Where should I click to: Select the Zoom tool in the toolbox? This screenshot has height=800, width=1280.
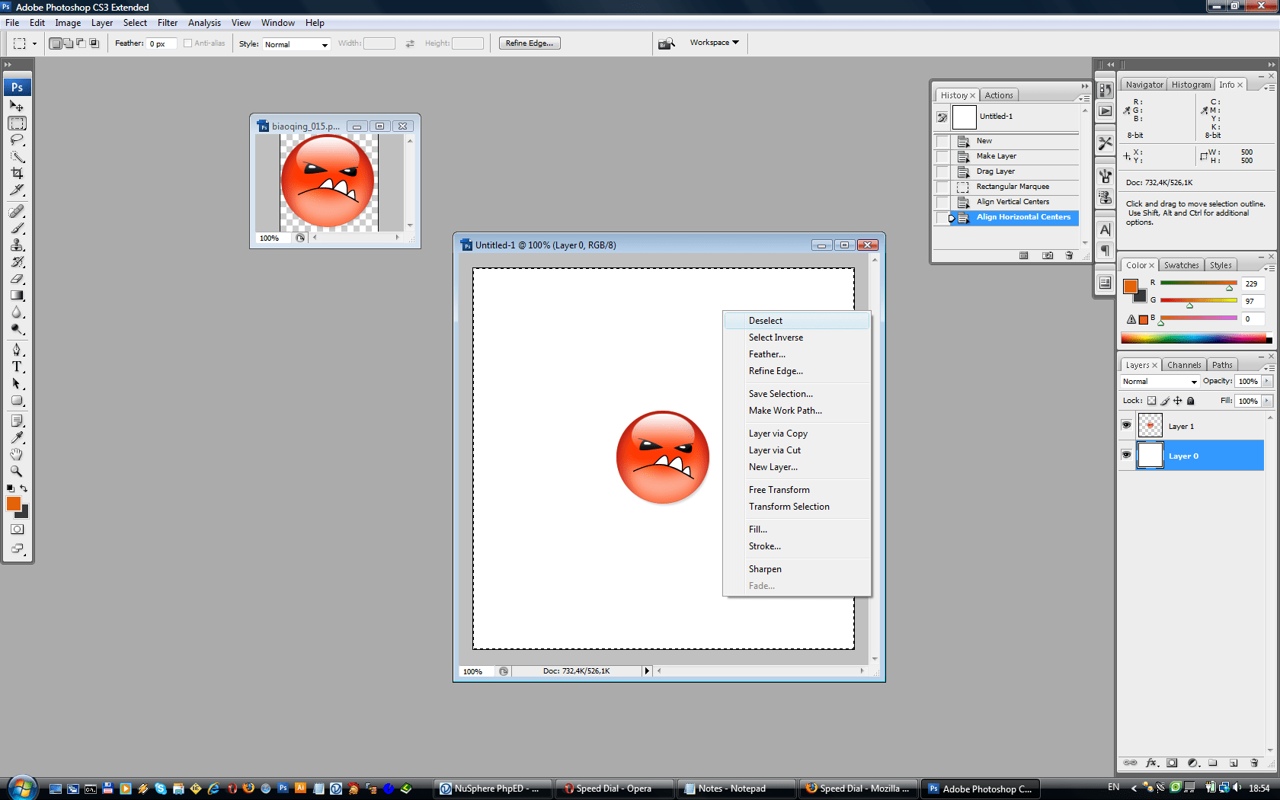(17, 471)
